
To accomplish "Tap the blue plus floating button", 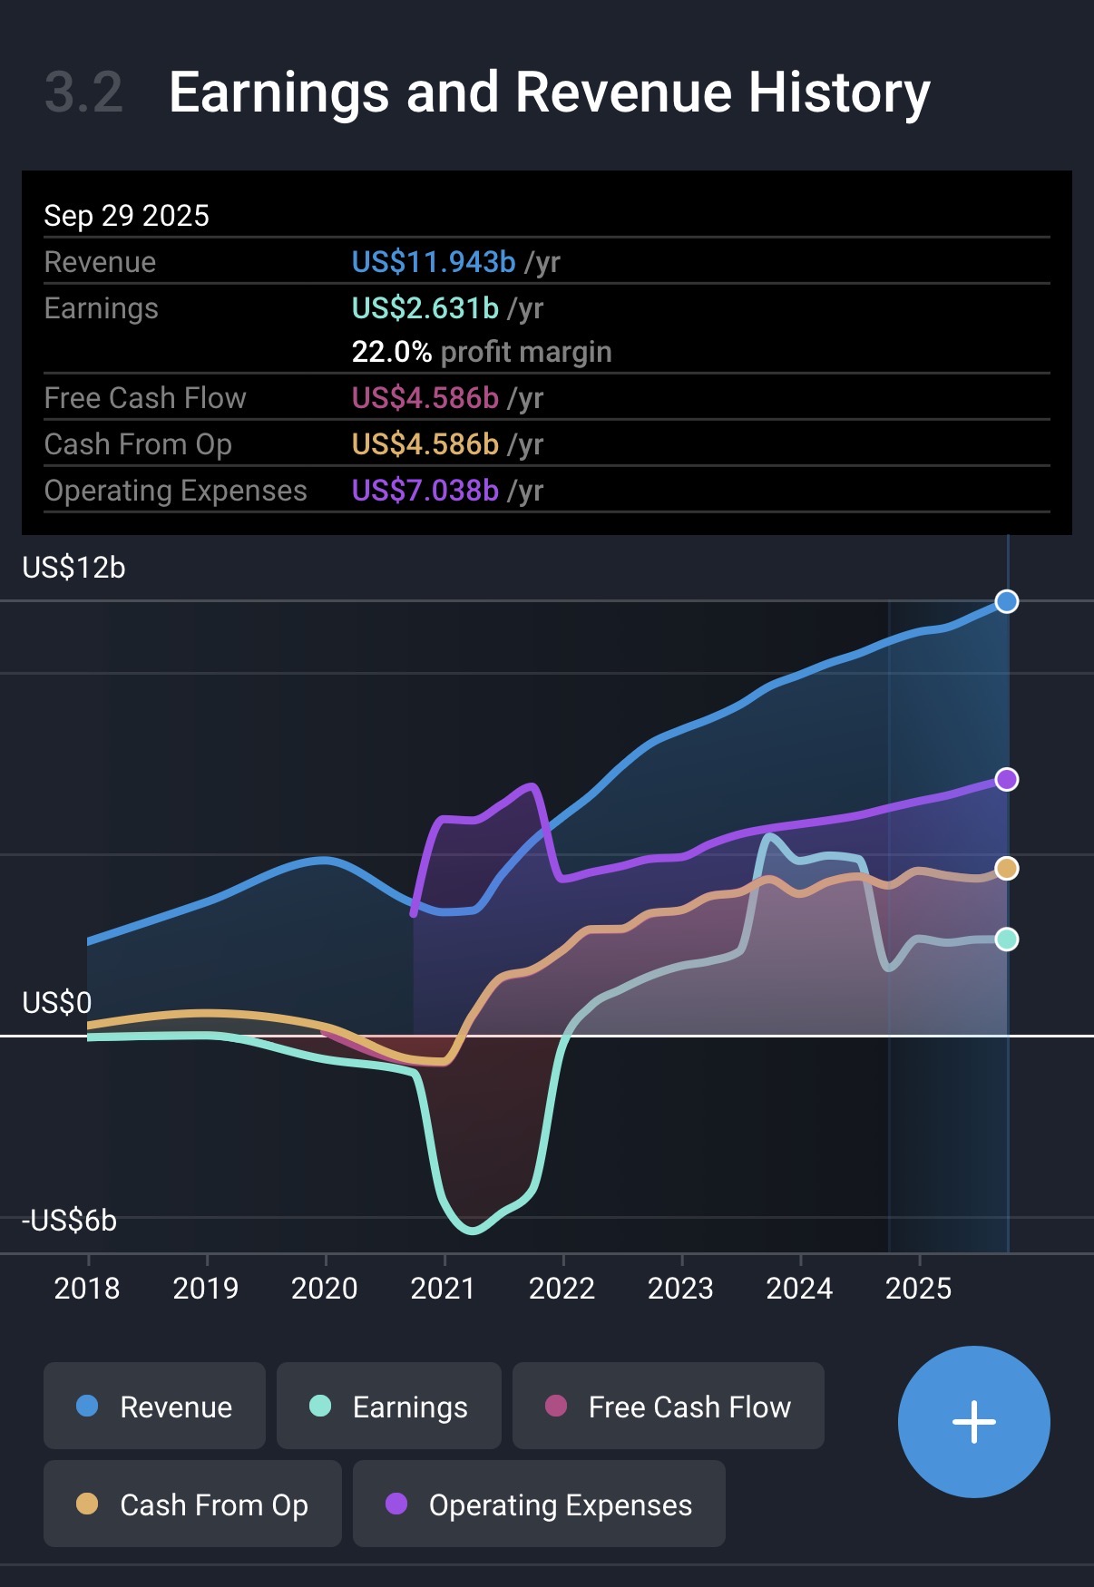I will coord(973,1421).
